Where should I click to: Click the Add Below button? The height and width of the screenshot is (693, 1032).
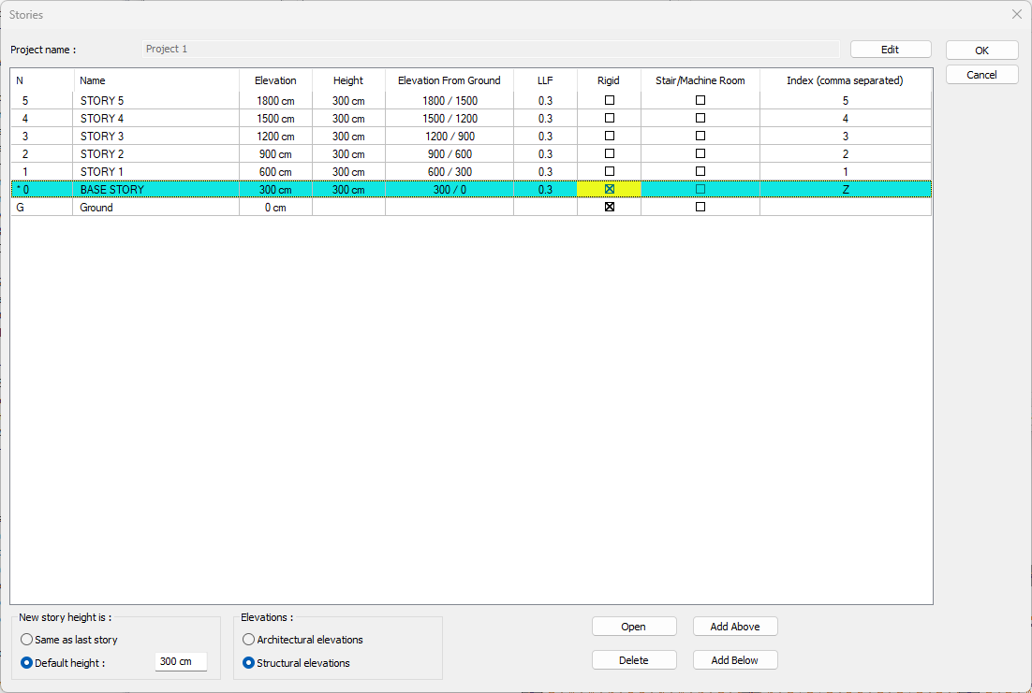(x=734, y=660)
